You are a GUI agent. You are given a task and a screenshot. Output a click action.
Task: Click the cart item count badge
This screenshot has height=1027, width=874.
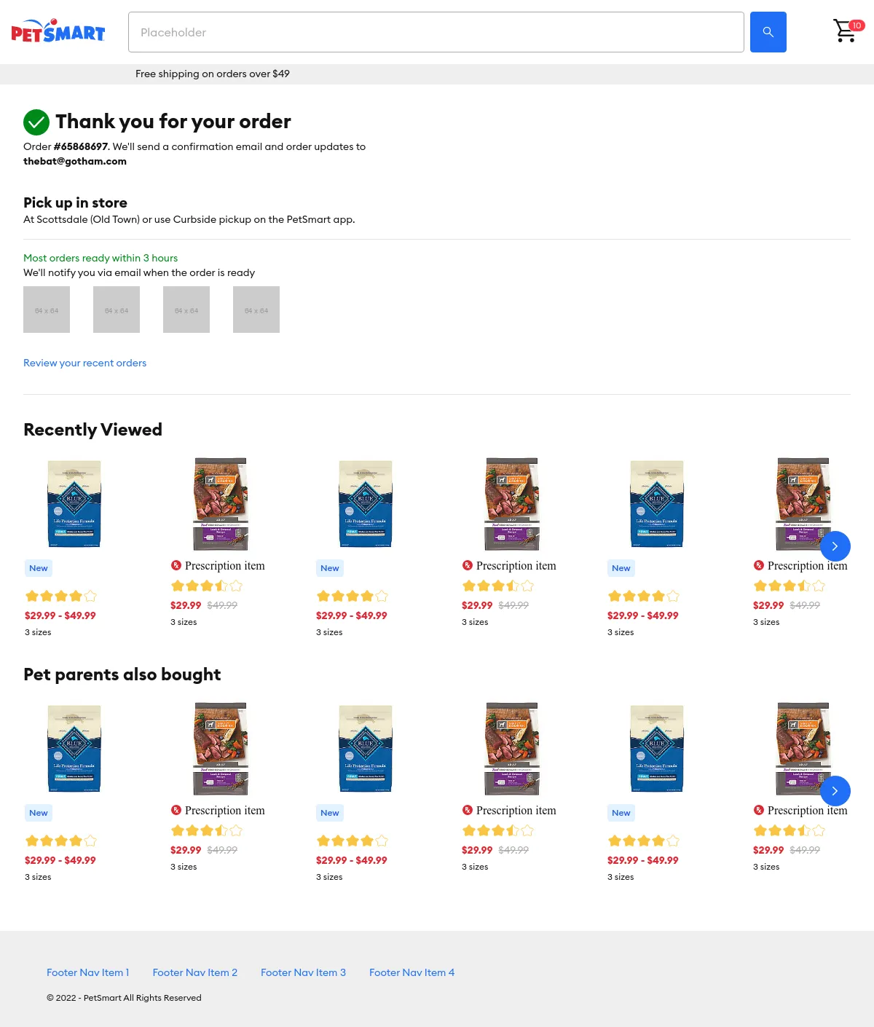tap(857, 25)
